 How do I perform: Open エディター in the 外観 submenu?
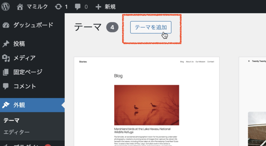pyautogui.click(x=17, y=132)
